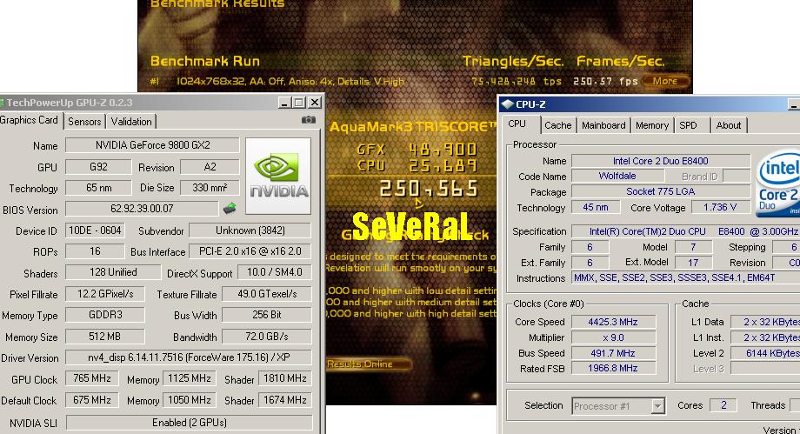The height and width of the screenshot is (434, 800).
Task: Click the Shader 1810 MHz clock value
Action: point(284,378)
